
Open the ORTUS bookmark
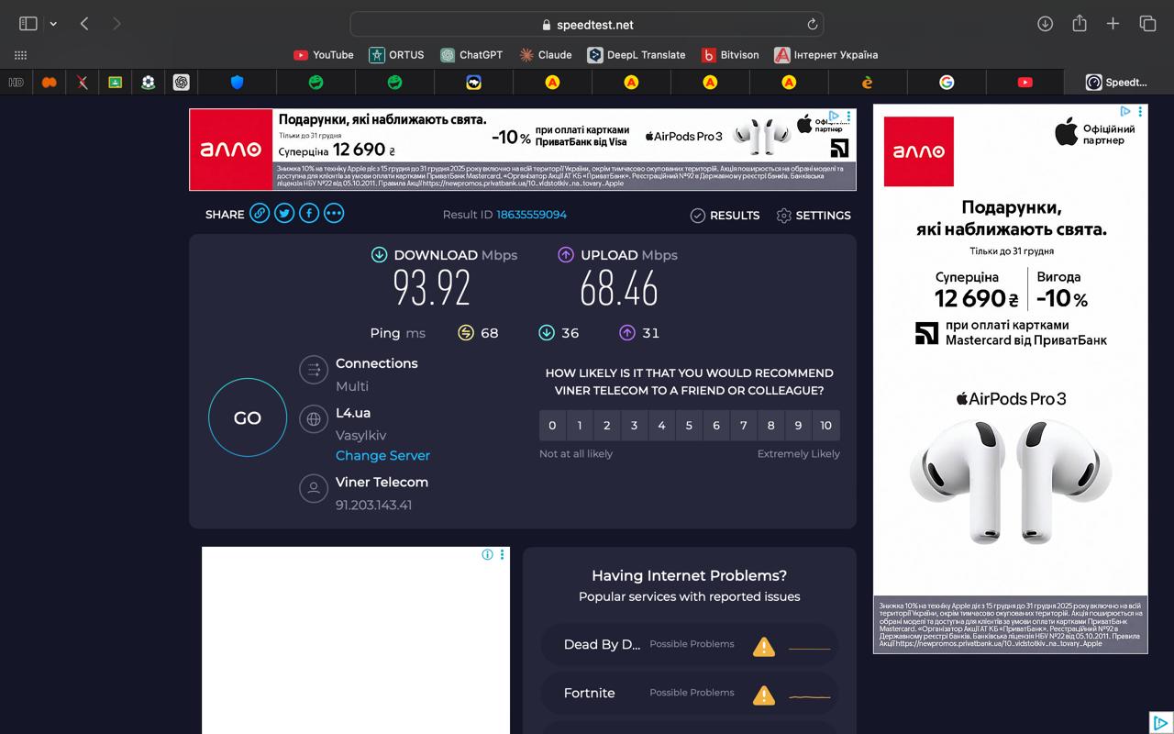(396, 55)
